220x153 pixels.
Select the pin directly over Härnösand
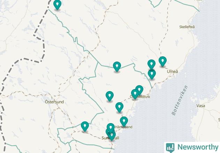tap(124, 121)
